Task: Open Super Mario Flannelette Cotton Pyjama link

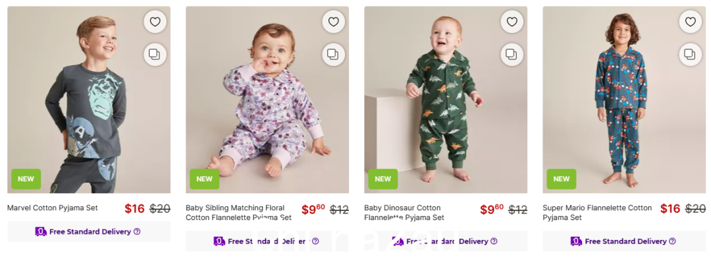Action: 597,212
